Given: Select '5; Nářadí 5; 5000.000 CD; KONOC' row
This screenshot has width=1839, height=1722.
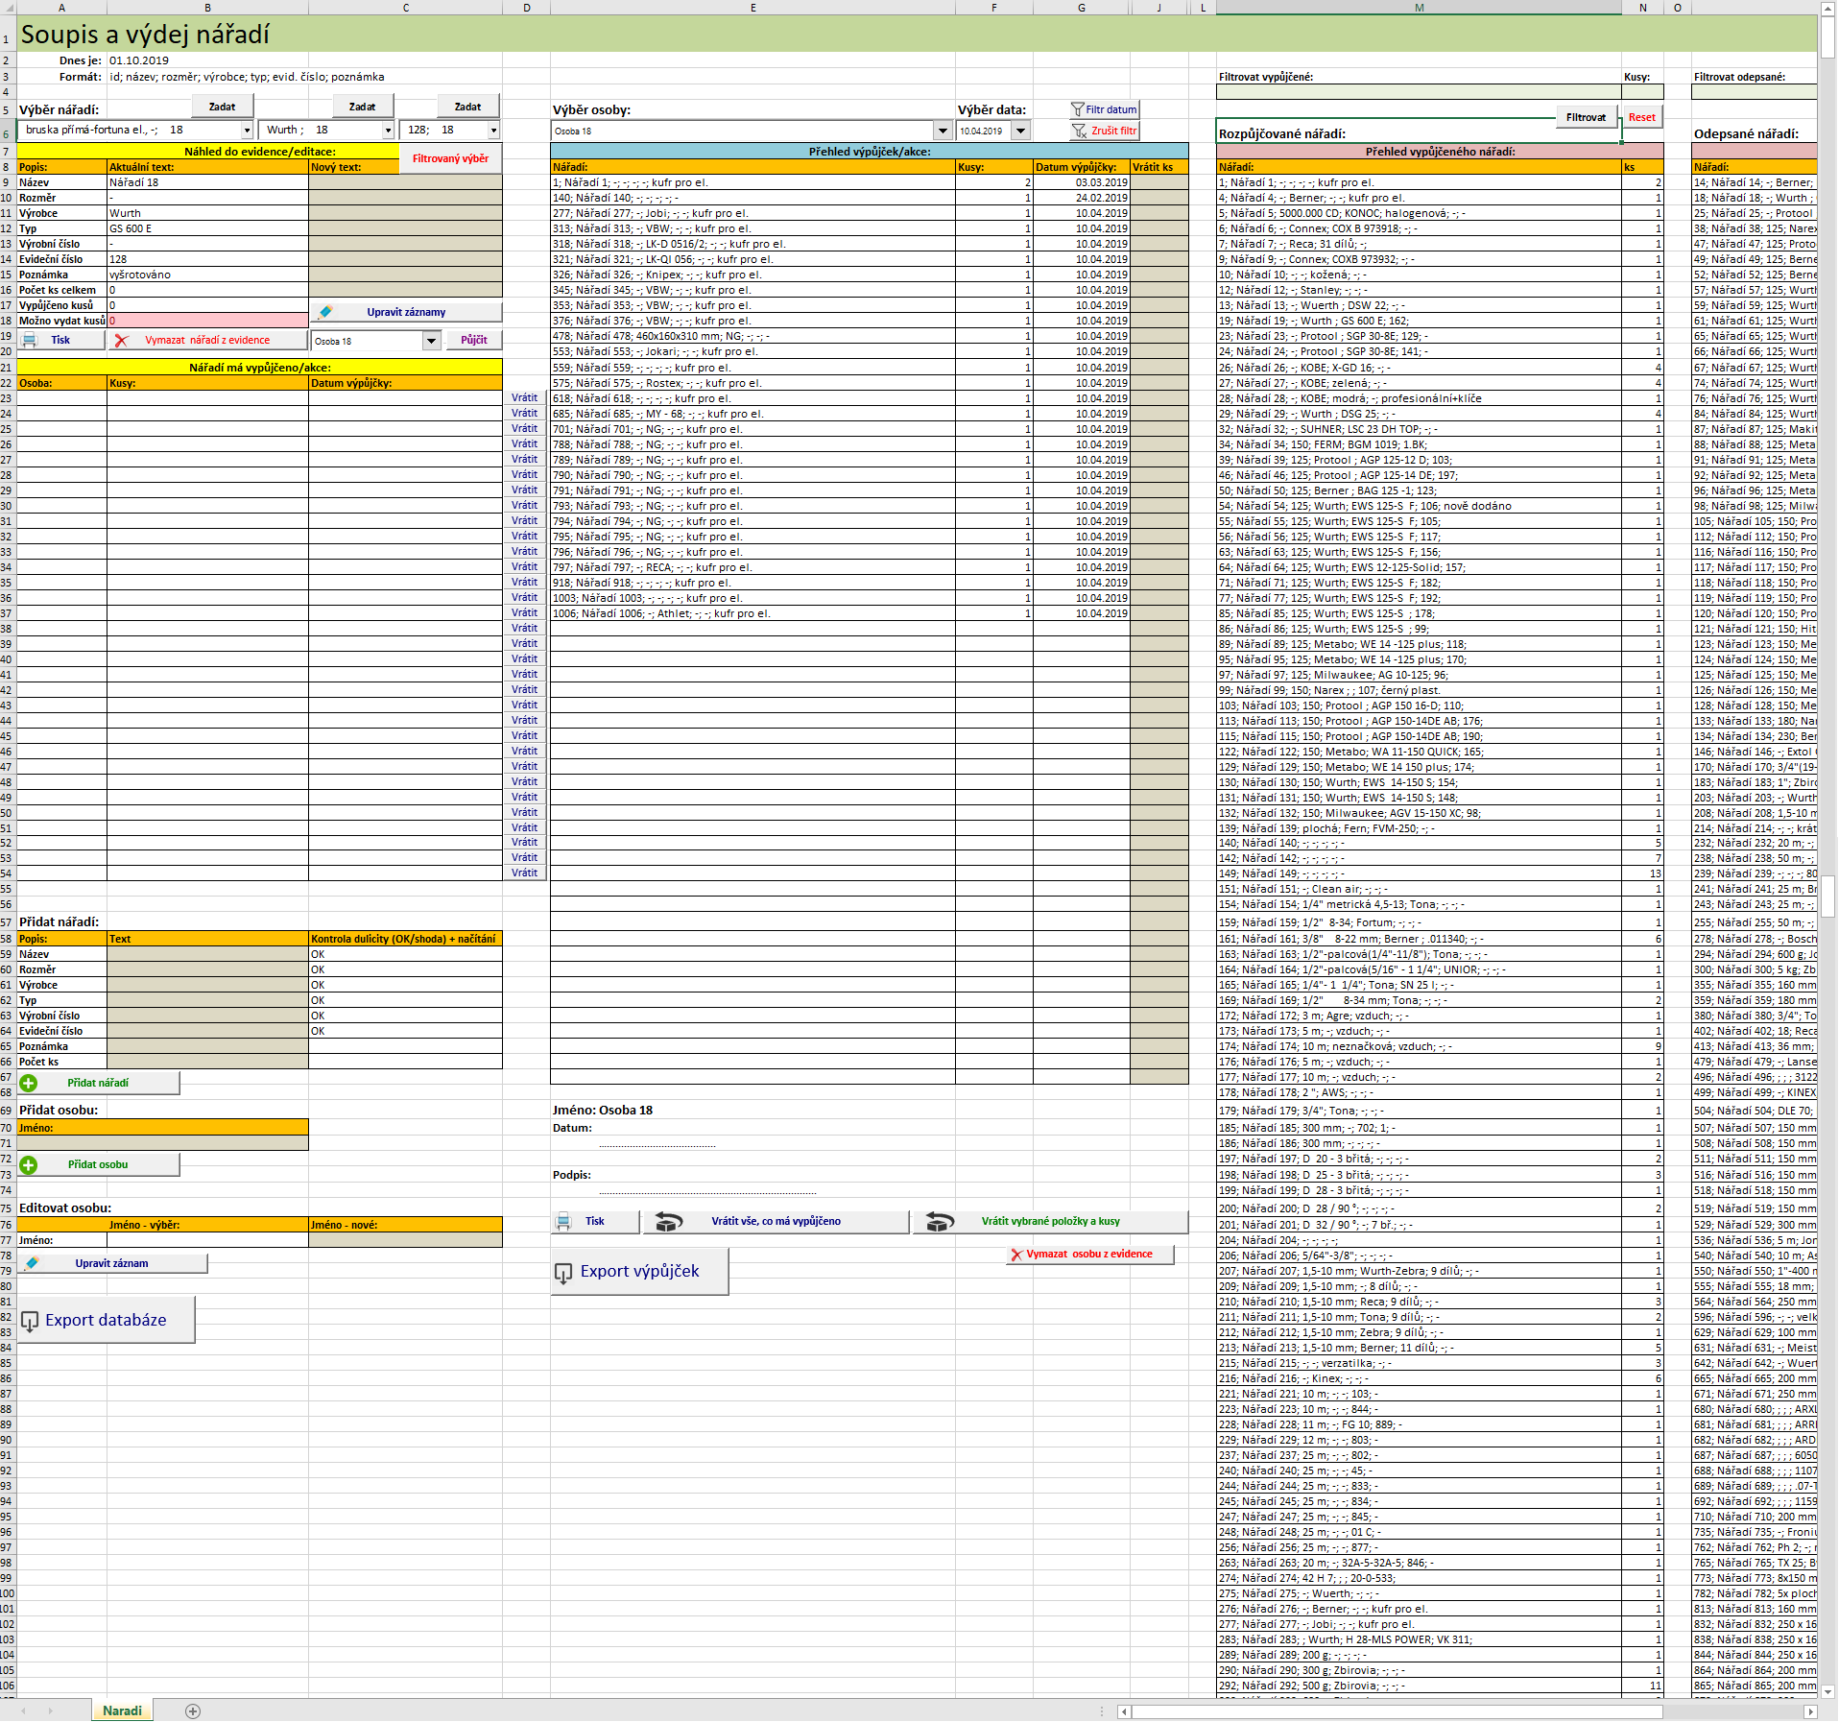Looking at the screenshot, I should coord(1419,213).
